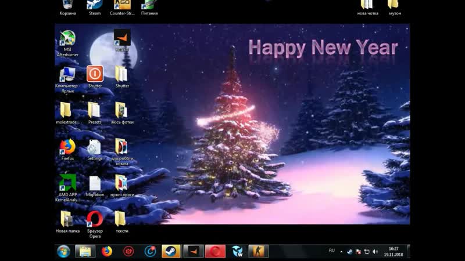Screen dimensions: 465x261
Task: Open the Settings file on desktop
Action: click(x=95, y=150)
